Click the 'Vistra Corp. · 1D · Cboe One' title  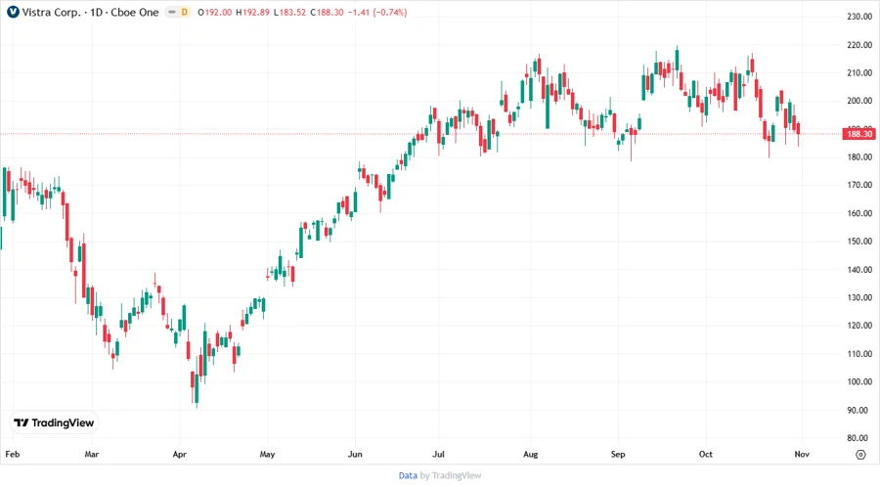[90, 13]
